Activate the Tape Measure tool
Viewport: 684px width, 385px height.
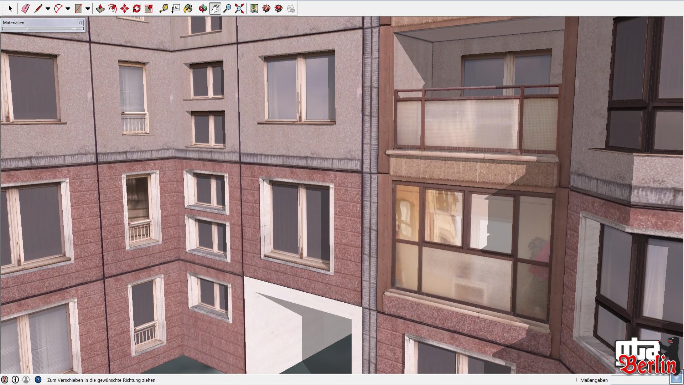click(164, 9)
